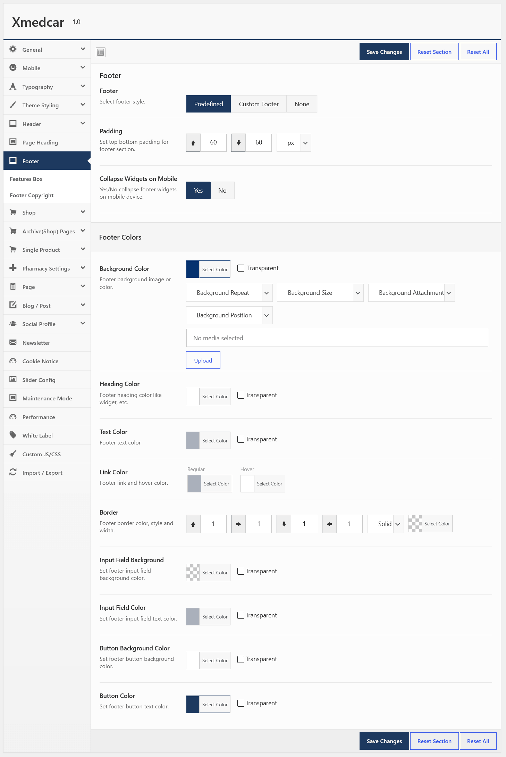
Task: Click the Newsletter envelope icon
Action: [x=13, y=342]
